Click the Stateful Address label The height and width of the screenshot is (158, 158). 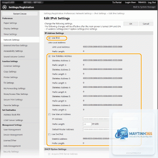click(59, 139)
